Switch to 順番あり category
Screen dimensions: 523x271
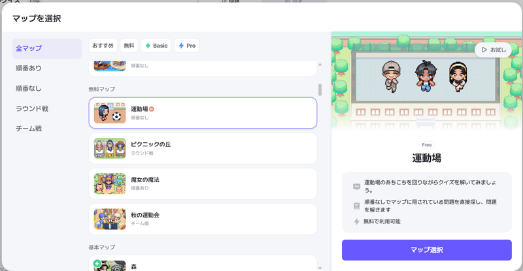[x=29, y=69]
